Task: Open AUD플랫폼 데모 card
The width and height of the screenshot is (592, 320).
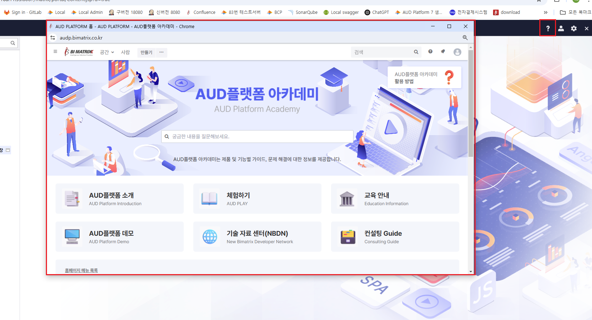Action: [120, 237]
